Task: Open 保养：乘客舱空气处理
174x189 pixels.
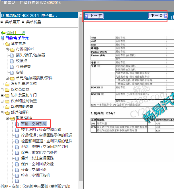Action: [39, 152]
